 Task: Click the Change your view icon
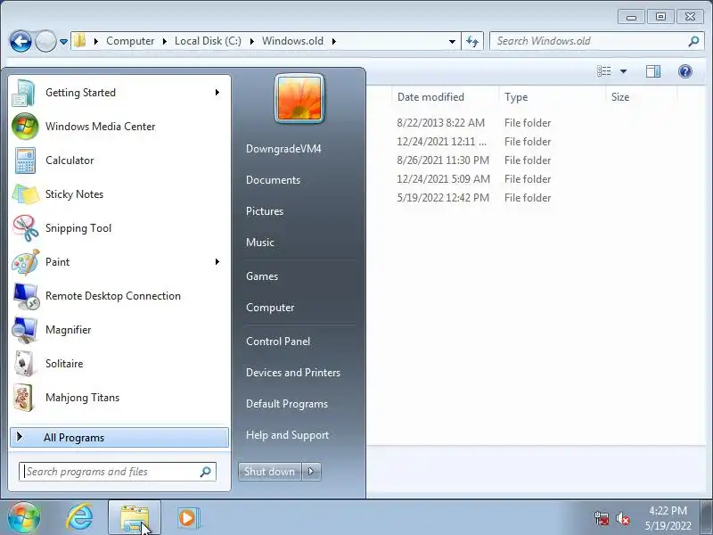point(604,71)
